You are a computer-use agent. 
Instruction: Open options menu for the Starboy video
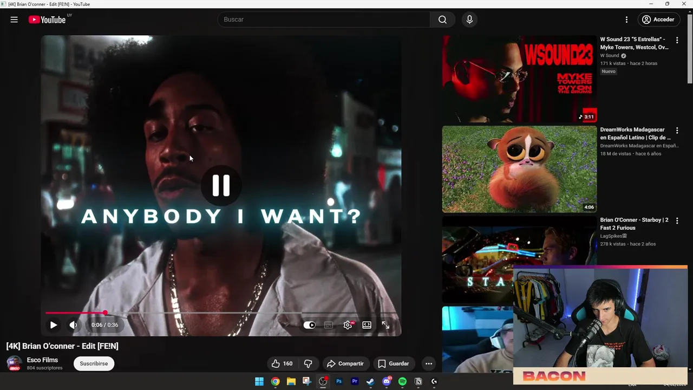pyautogui.click(x=677, y=221)
